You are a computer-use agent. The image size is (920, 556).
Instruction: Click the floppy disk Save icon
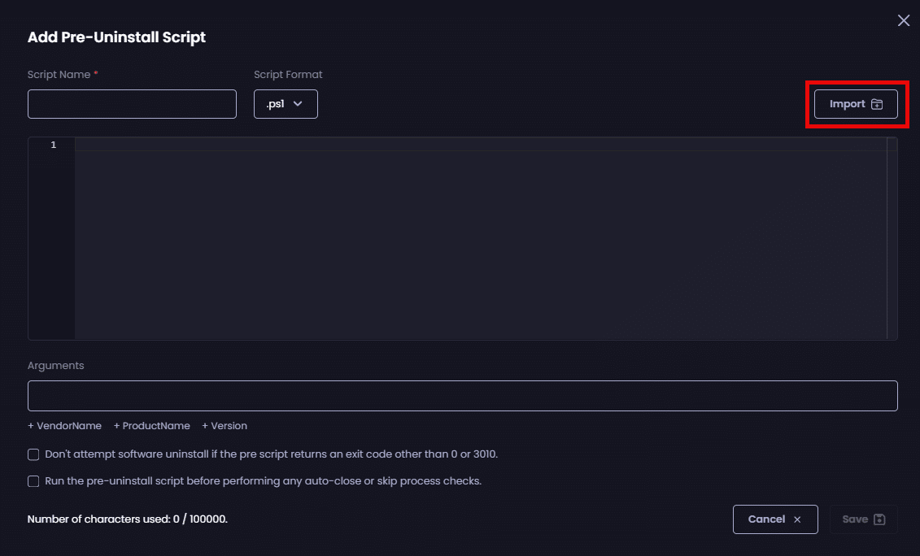879,519
